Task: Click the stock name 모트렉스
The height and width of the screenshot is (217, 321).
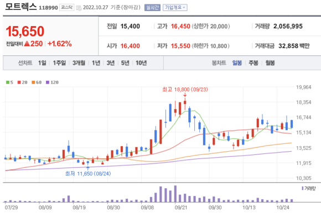Action: click(x=21, y=7)
